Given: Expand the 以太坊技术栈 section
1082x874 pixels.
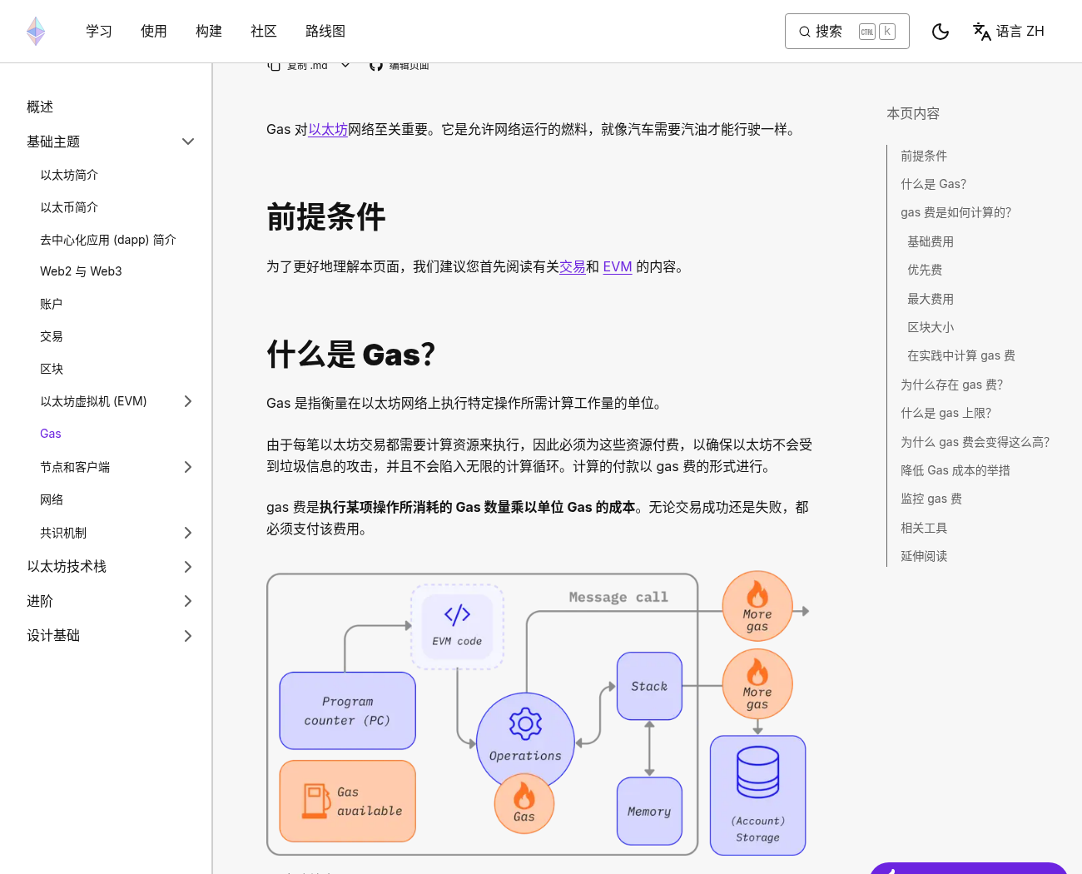Looking at the screenshot, I should point(188,567).
